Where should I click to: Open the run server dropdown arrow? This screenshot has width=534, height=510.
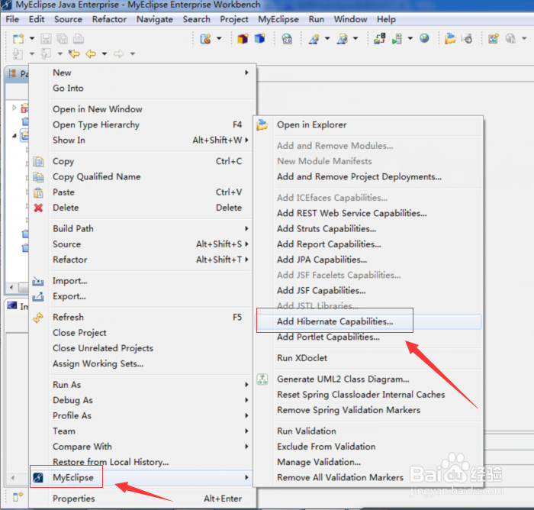pyautogui.click(x=410, y=38)
